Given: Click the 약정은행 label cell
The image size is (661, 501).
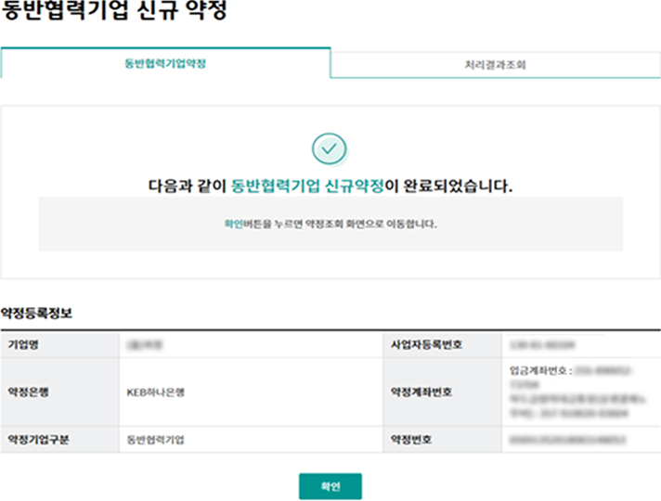Looking at the screenshot, I should 59,392.
